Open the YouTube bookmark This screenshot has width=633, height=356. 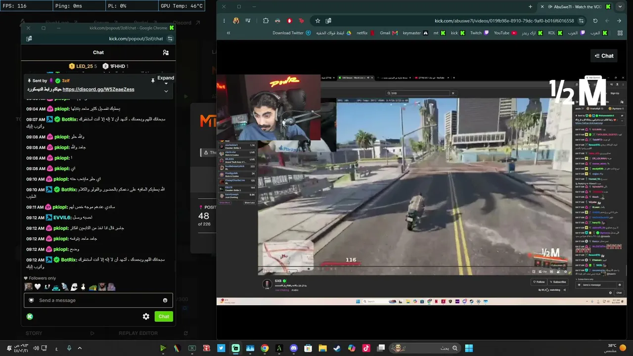point(505,33)
